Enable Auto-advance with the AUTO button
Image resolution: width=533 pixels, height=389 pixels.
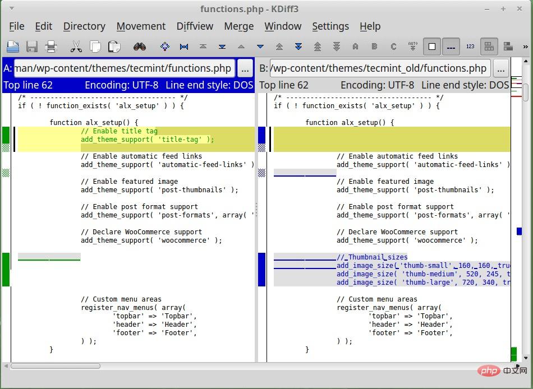[413, 47]
